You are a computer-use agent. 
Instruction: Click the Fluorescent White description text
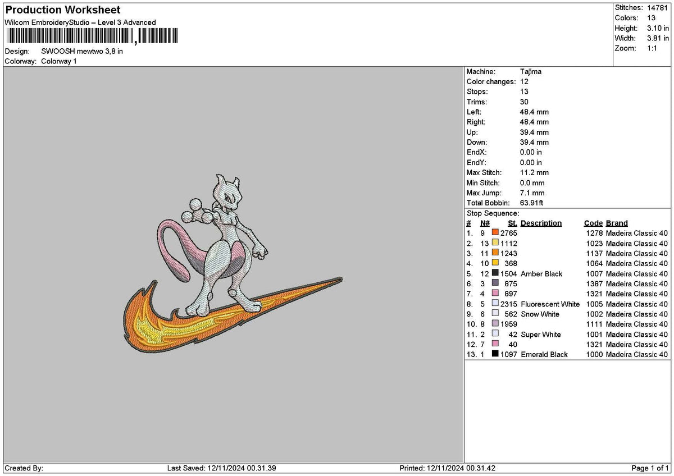point(550,304)
